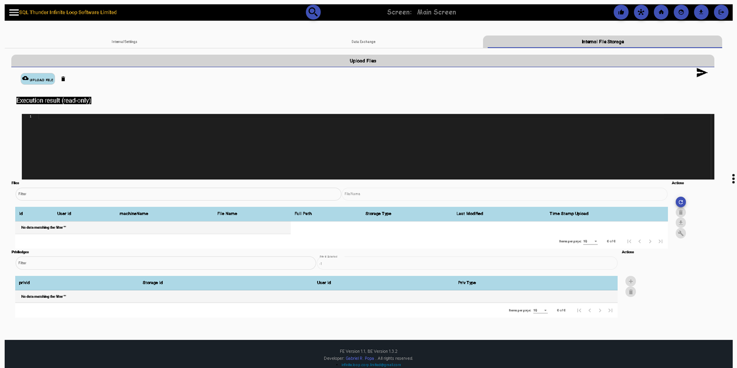This screenshot has height=368, width=737.
Task: Click the robot face icon in header
Action: (681, 12)
